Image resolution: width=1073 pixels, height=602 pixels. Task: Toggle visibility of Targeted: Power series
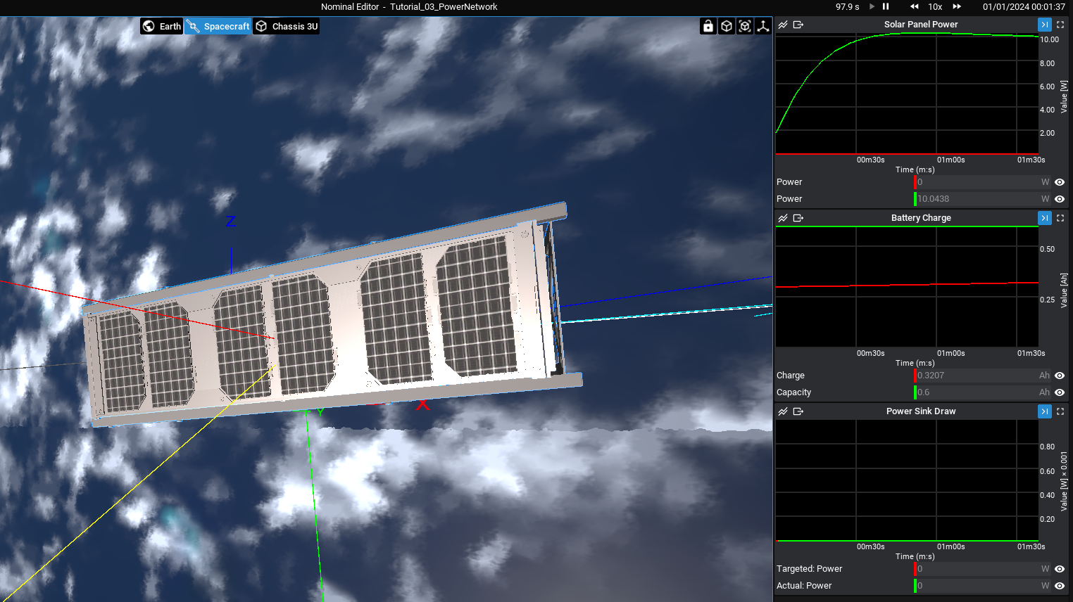(x=1060, y=569)
